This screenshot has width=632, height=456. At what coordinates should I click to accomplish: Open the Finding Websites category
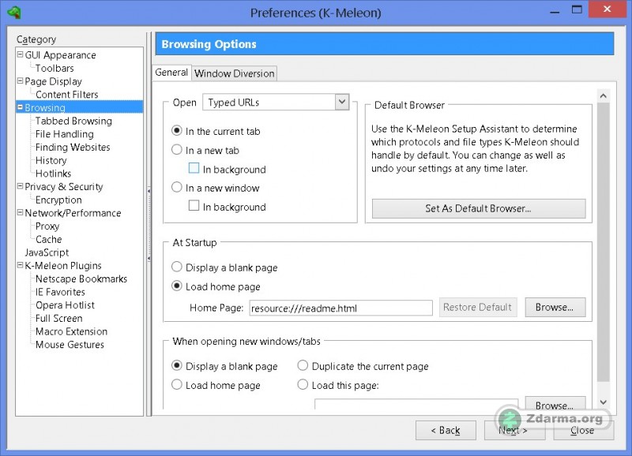73,147
